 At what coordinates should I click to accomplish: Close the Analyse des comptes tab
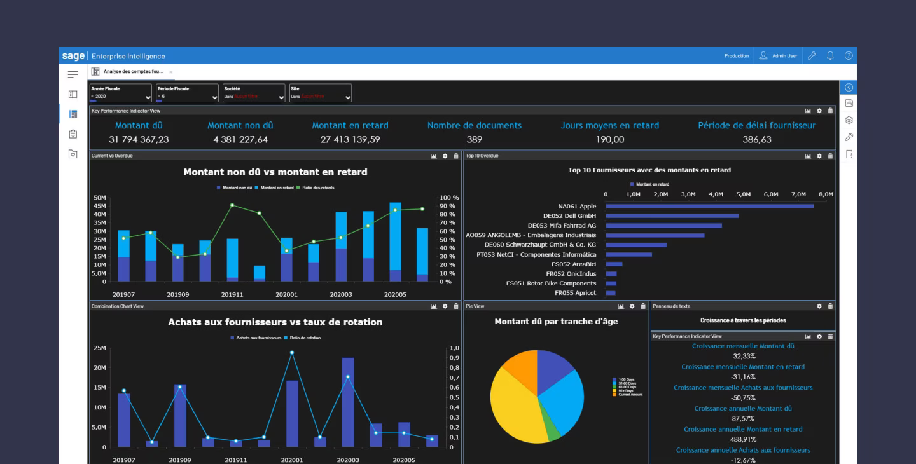coord(171,72)
